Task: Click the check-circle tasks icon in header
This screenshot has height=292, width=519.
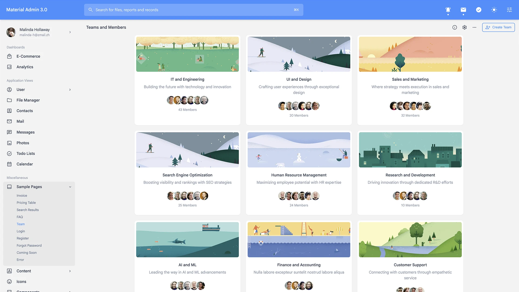Action: pyautogui.click(x=479, y=10)
